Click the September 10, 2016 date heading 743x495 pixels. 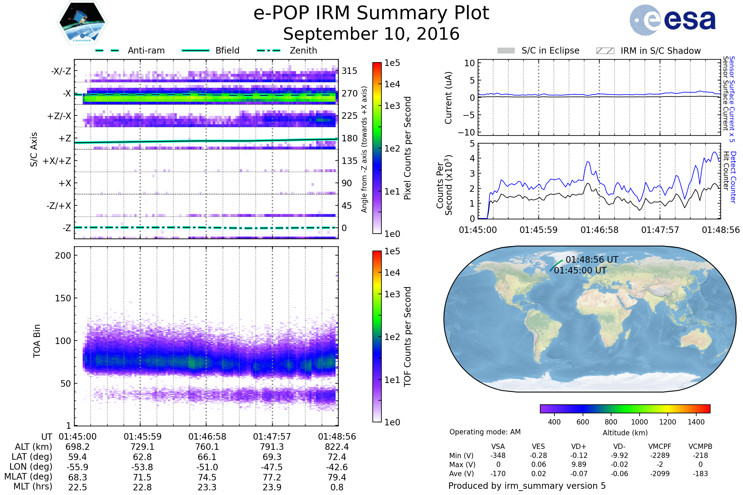[371, 34]
